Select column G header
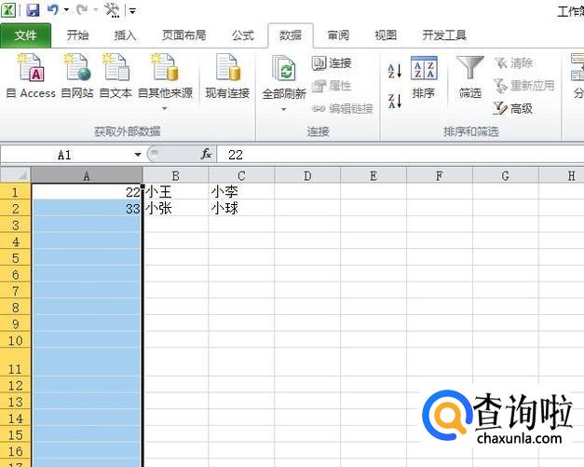The image size is (584, 467). [x=506, y=175]
